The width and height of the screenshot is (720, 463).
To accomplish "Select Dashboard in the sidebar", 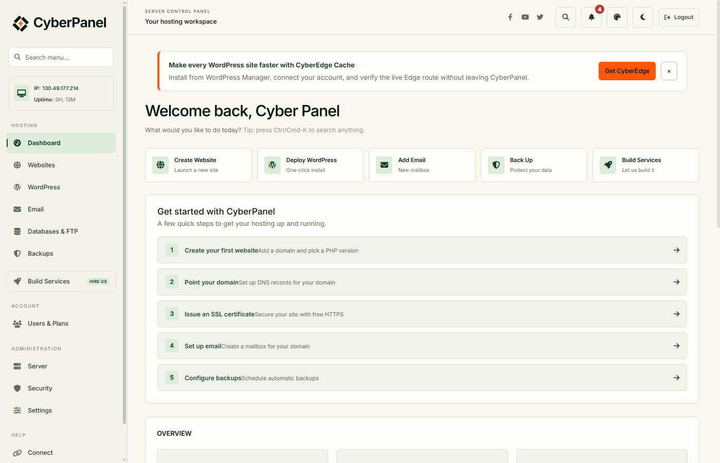I will point(61,143).
